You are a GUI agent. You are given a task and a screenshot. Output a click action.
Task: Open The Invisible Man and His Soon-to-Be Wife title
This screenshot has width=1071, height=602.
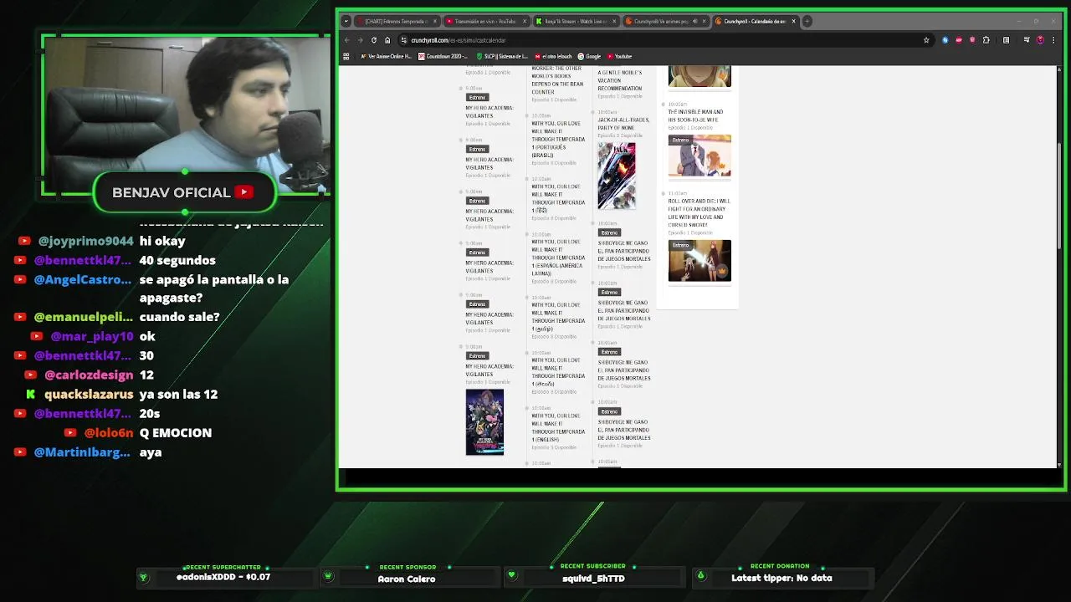coord(695,115)
